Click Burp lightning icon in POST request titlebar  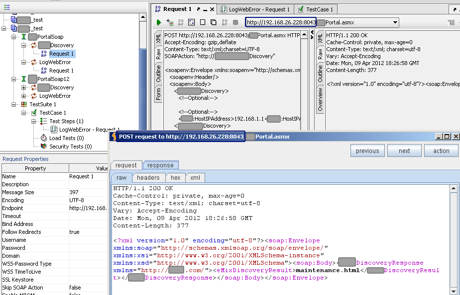(114, 137)
